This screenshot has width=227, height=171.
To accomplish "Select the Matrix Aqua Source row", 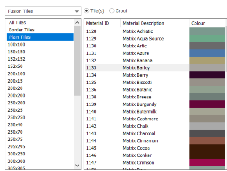I will [155, 38].
